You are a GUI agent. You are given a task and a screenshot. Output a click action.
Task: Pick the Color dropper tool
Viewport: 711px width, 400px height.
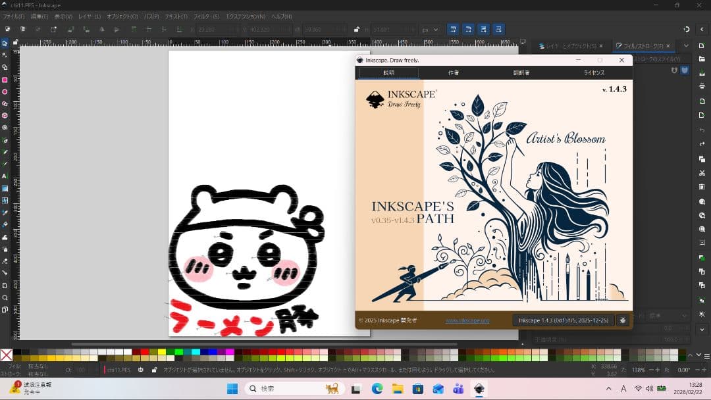[5, 212]
